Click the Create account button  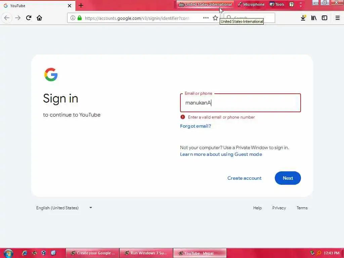245,178
